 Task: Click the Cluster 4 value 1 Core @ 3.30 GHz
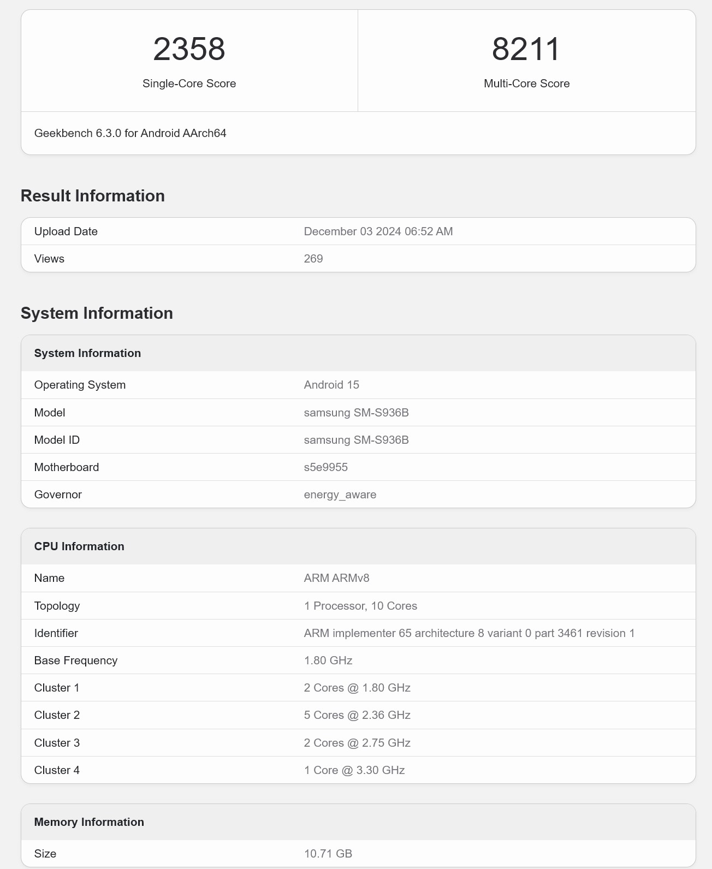tap(354, 770)
